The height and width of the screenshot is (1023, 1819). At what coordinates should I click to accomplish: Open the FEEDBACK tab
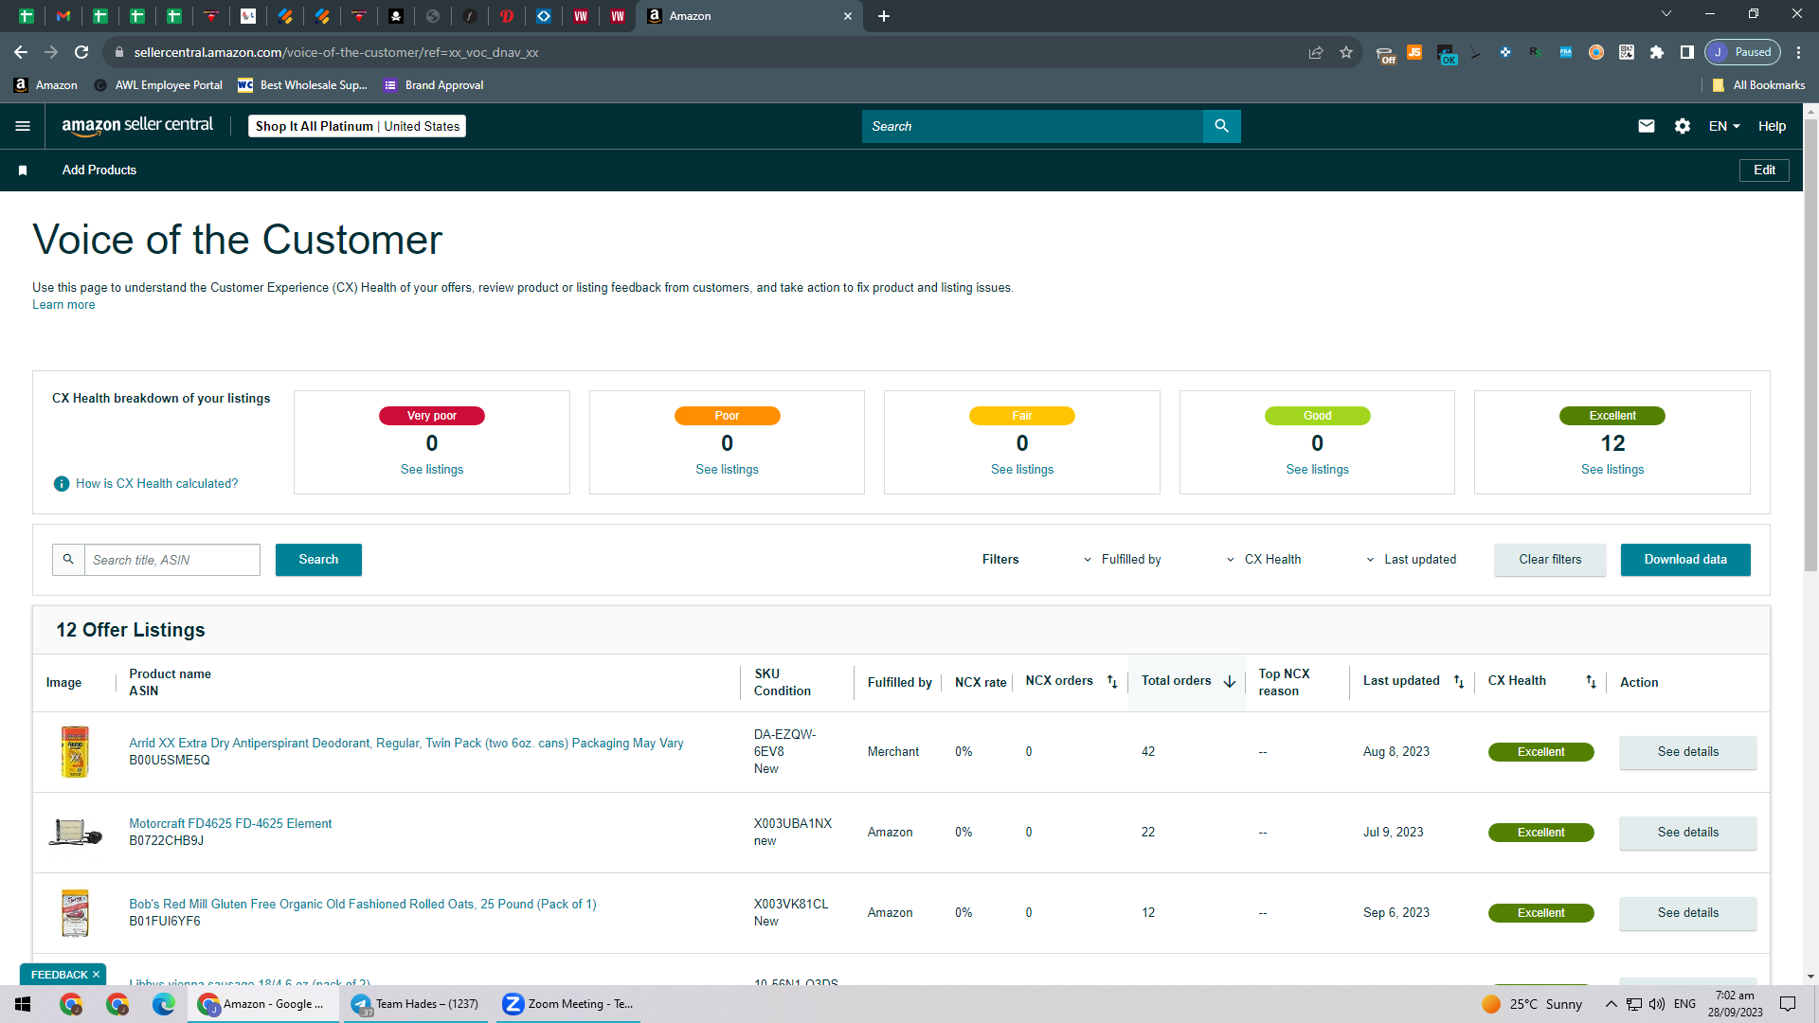(59, 975)
